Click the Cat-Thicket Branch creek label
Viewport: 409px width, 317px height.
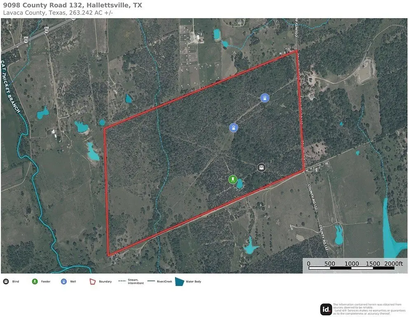click(x=10, y=87)
